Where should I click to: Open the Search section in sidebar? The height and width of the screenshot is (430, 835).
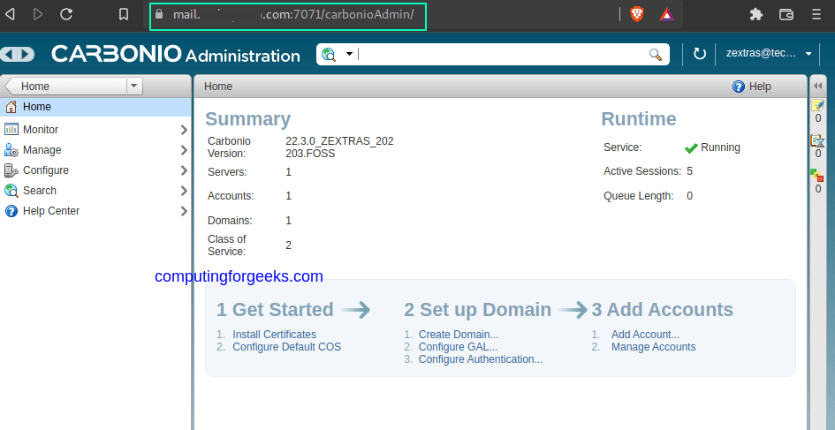pos(40,191)
